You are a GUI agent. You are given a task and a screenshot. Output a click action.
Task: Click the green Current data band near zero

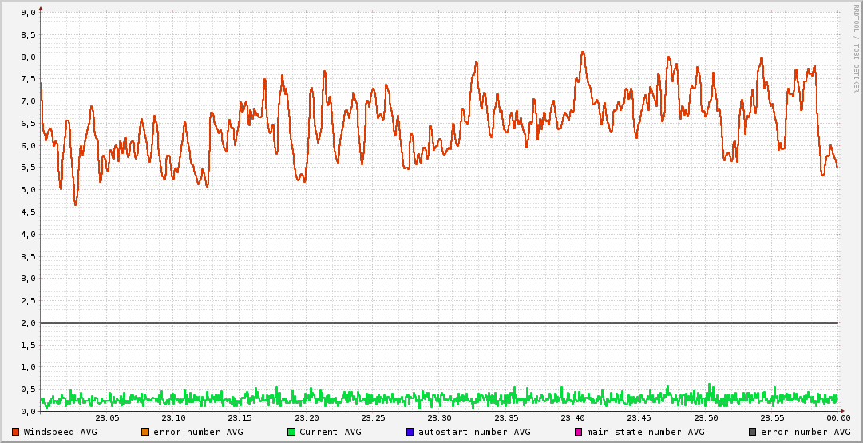pyautogui.click(x=439, y=398)
